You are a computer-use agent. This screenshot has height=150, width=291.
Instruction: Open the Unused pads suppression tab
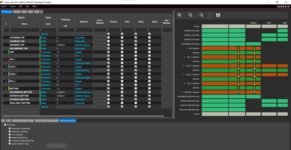click(47, 120)
